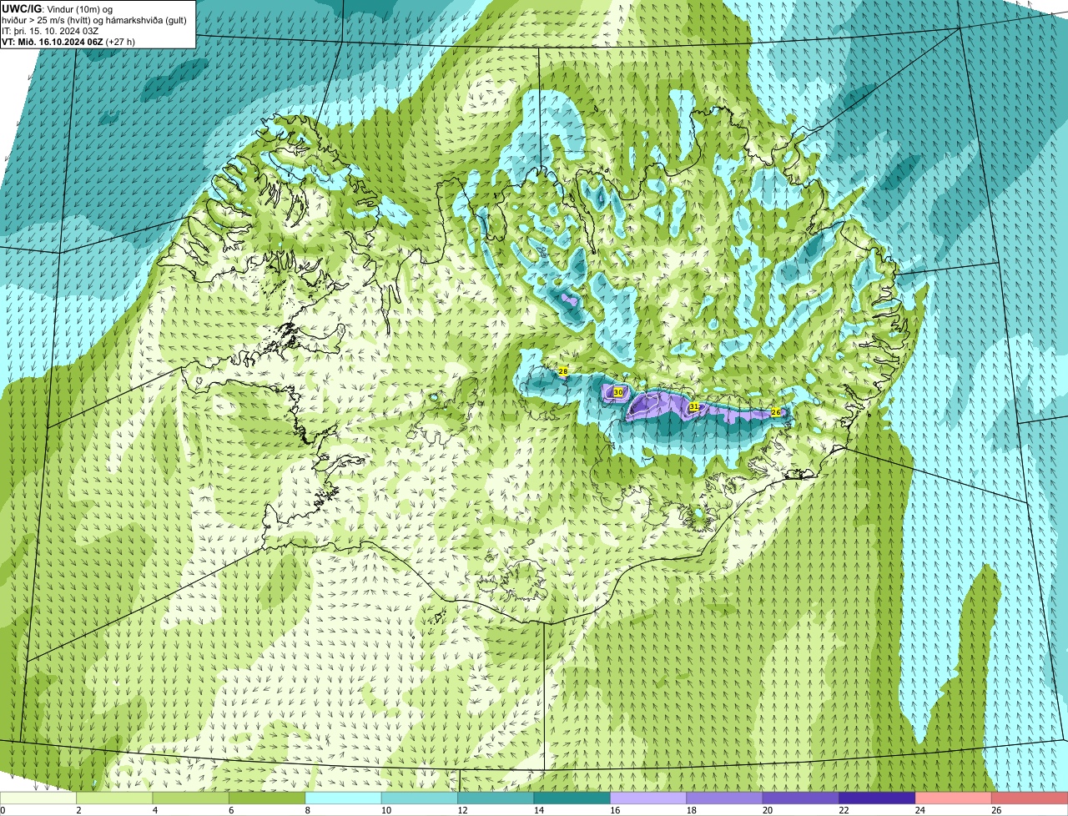Click scale value 12 on color bar
The width and height of the screenshot is (1068, 816).
point(462,810)
